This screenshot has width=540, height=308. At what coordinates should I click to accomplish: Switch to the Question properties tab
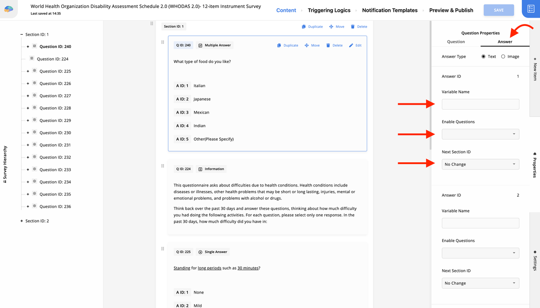456,42
